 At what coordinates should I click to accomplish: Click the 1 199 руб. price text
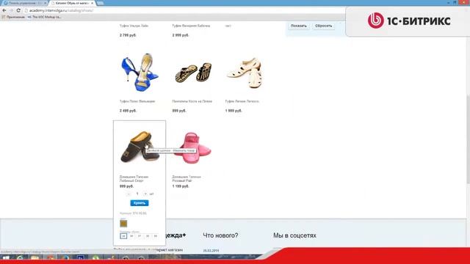click(181, 186)
